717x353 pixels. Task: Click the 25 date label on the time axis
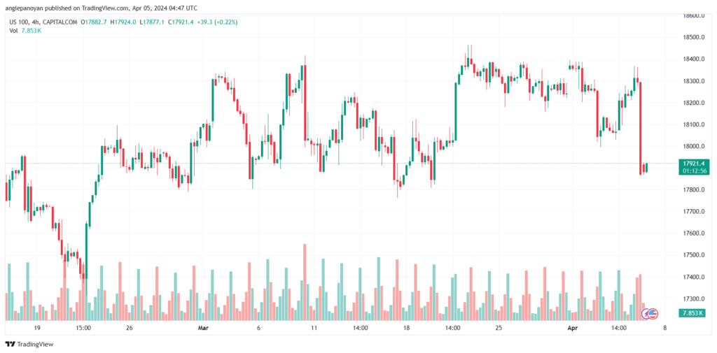coord(499,326)
